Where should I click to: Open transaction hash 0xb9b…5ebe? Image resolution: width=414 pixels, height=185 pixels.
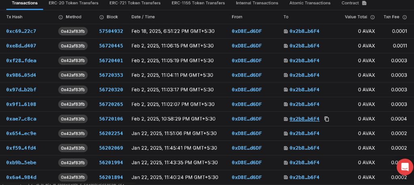click(x=21, y=162)
